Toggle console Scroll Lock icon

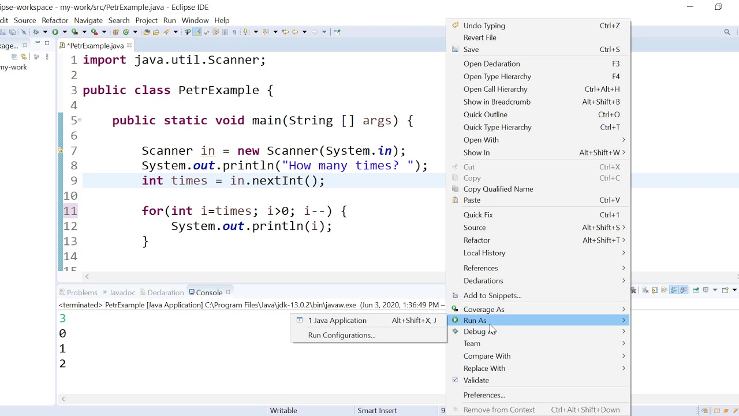pyautogui.click(x=655, y=290)
